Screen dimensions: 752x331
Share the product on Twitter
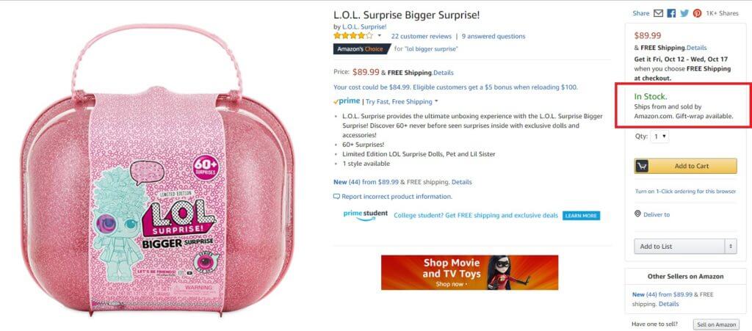pyautogui.click(x=684, y=13)
